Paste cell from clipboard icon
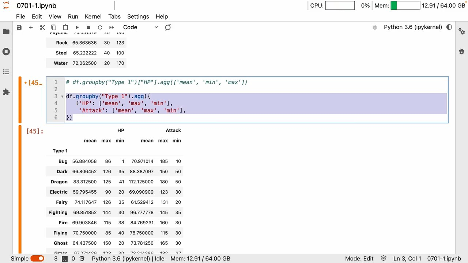Image resolution: width=468 pixels, height=263 pixels. point(65,27)
